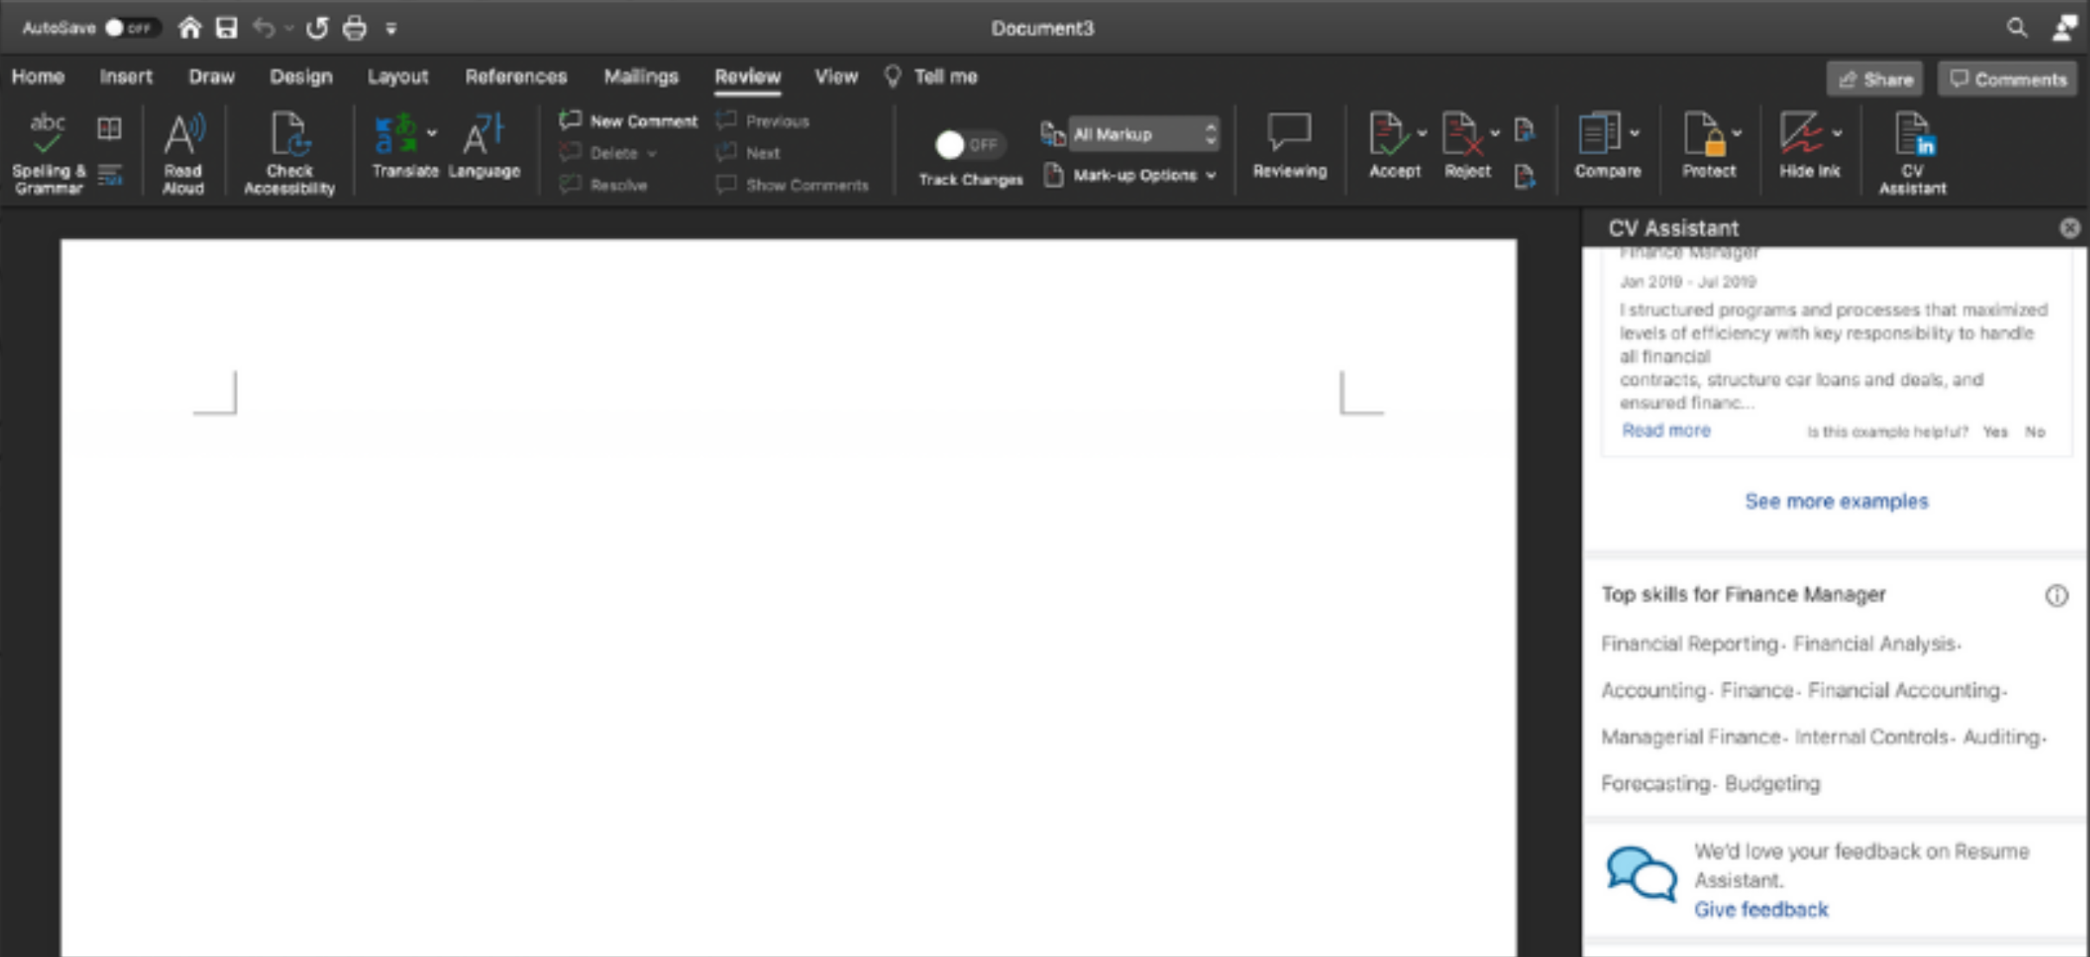Open the References tab
This screenshot has height=957, width=2090.
pyautogui.click(x=516, y=77)
